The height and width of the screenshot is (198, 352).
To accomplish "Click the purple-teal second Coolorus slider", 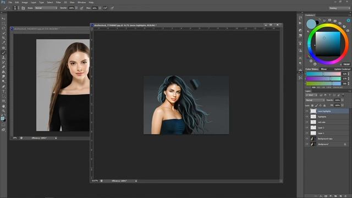I will tap(323, 79).
